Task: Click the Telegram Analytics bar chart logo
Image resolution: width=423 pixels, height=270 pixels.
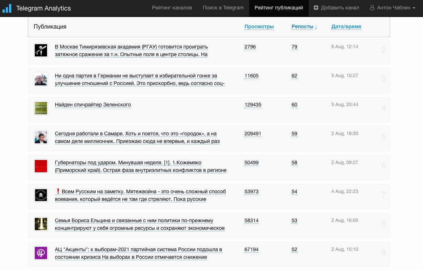Action: 7,8
